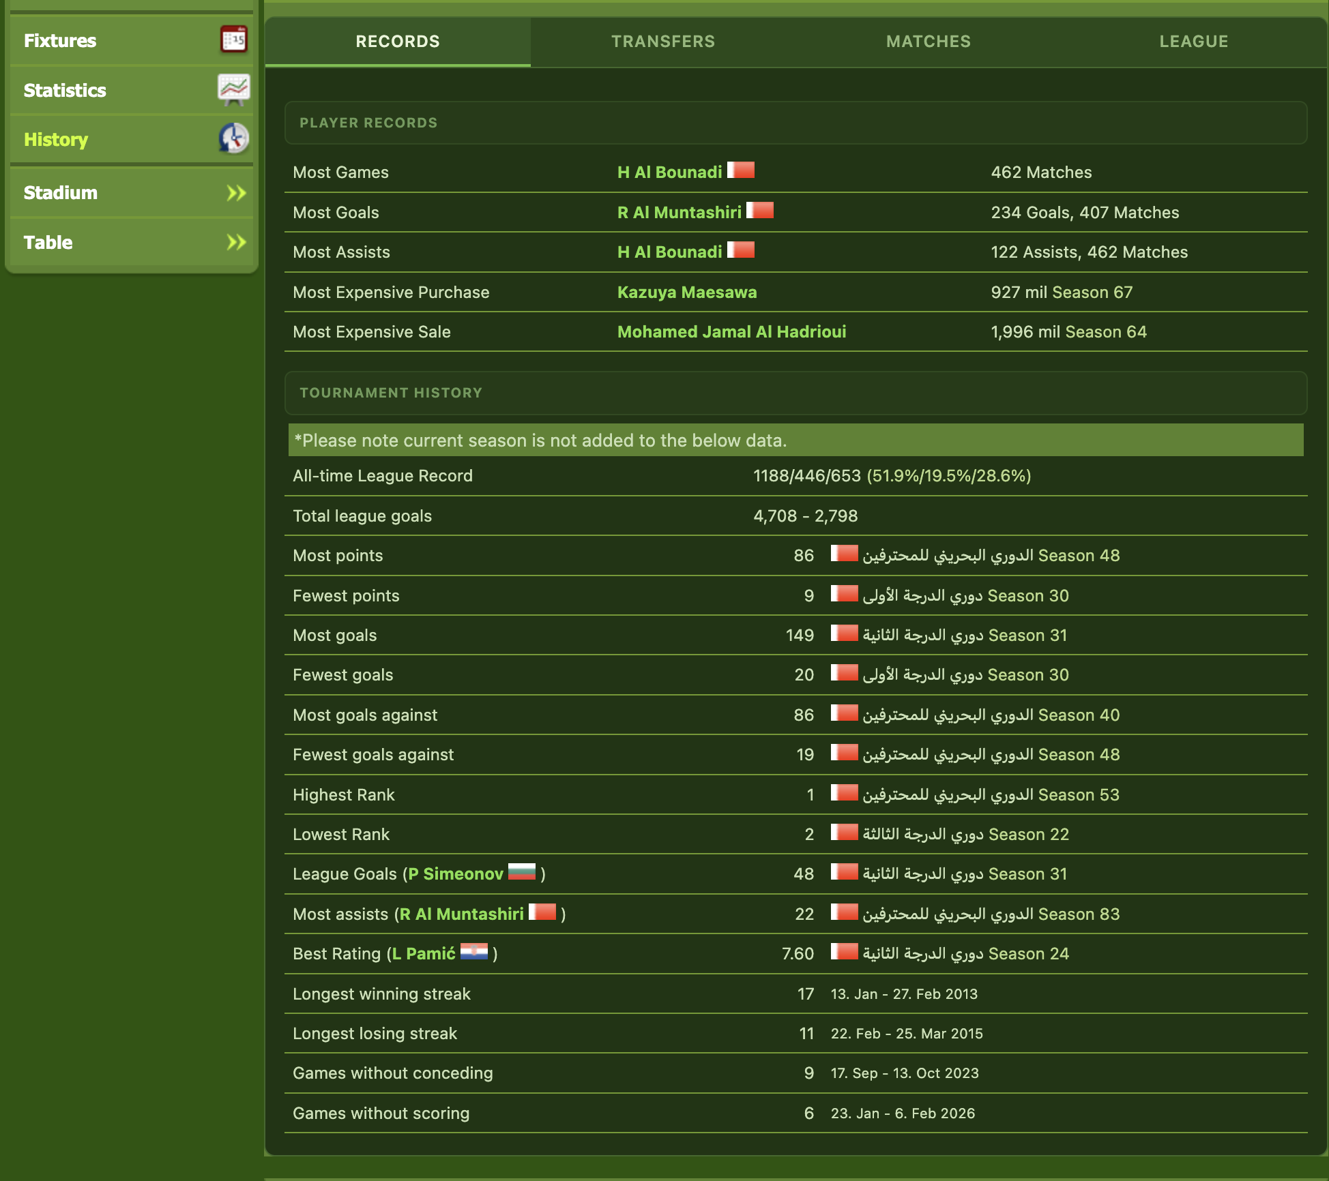Click the flag beside R Al Muntashiri in Most assists row
Viewport: 1329px width, 1181px height.
pyautogui.click(x=542, y=912)
